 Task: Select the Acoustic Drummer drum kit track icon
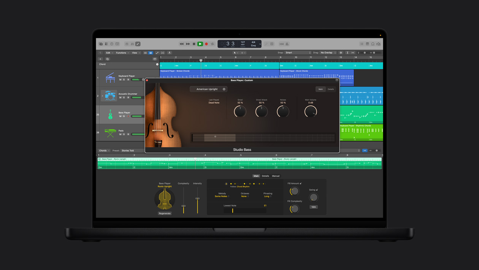109,95
